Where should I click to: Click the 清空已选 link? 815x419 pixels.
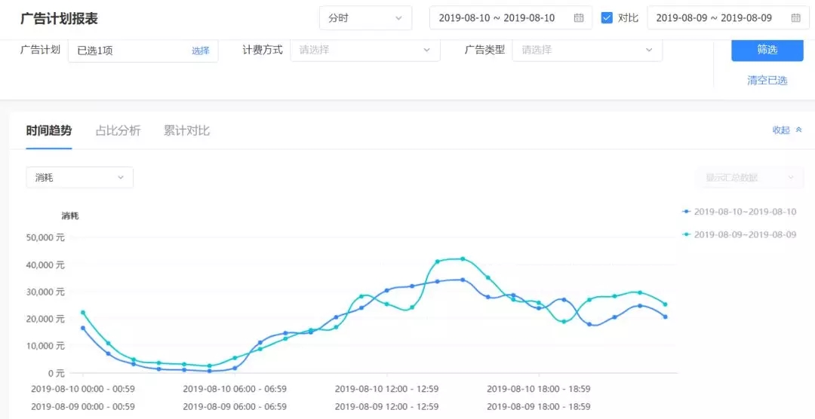[767, 81]
